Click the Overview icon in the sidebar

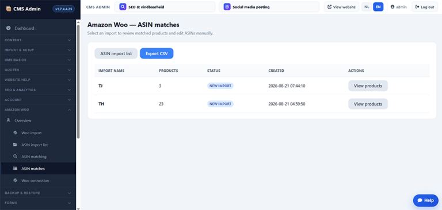click(x=9, y=120)
